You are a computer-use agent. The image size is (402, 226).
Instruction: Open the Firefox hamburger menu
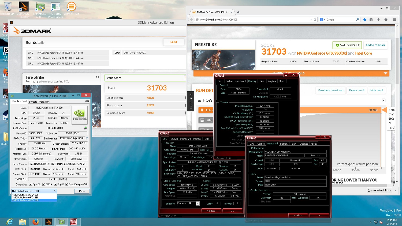[x=394, y=20]
